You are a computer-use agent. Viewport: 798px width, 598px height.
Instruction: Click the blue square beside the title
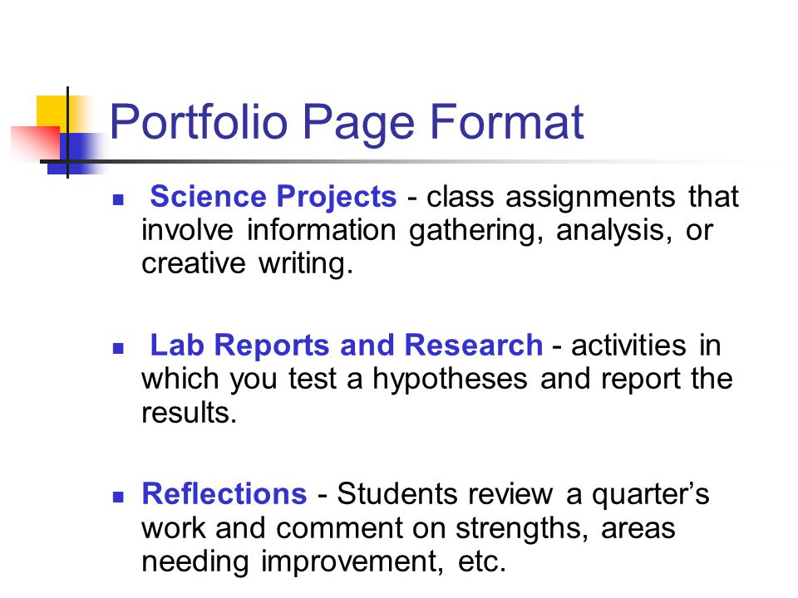tap(76, 153)
